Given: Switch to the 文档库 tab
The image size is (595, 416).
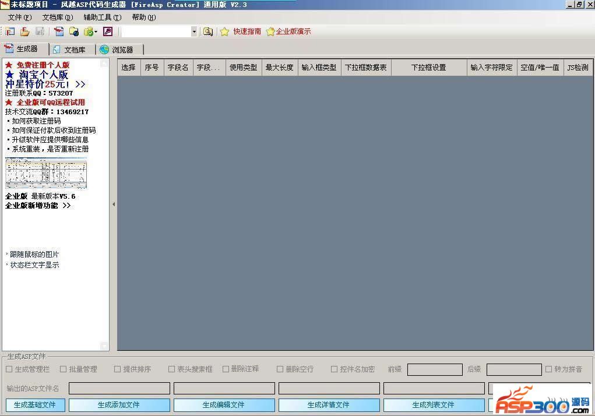Looking at the screenshot, I should point(69,50).
